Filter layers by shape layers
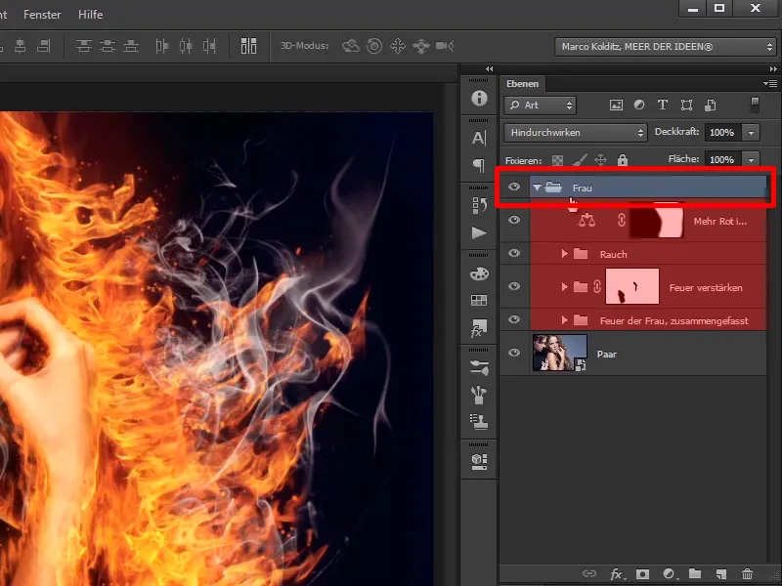Viewport: 782px width, 586px height. (686, 105)
